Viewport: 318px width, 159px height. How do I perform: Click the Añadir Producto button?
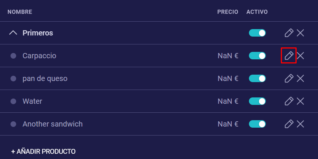(44, 152)
